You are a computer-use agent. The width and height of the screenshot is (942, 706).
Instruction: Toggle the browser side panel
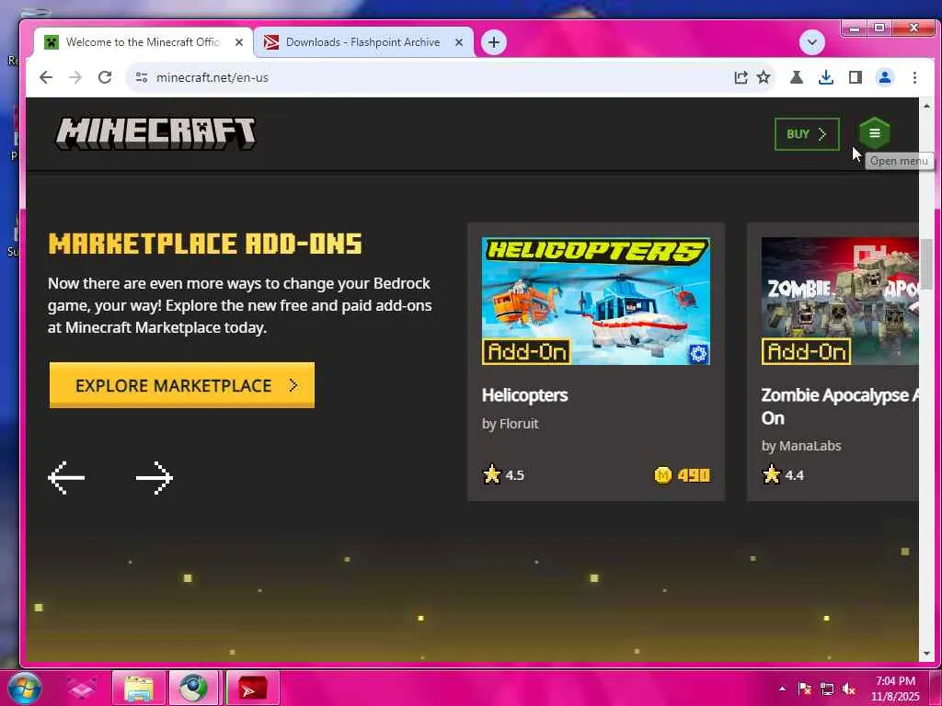856,77
